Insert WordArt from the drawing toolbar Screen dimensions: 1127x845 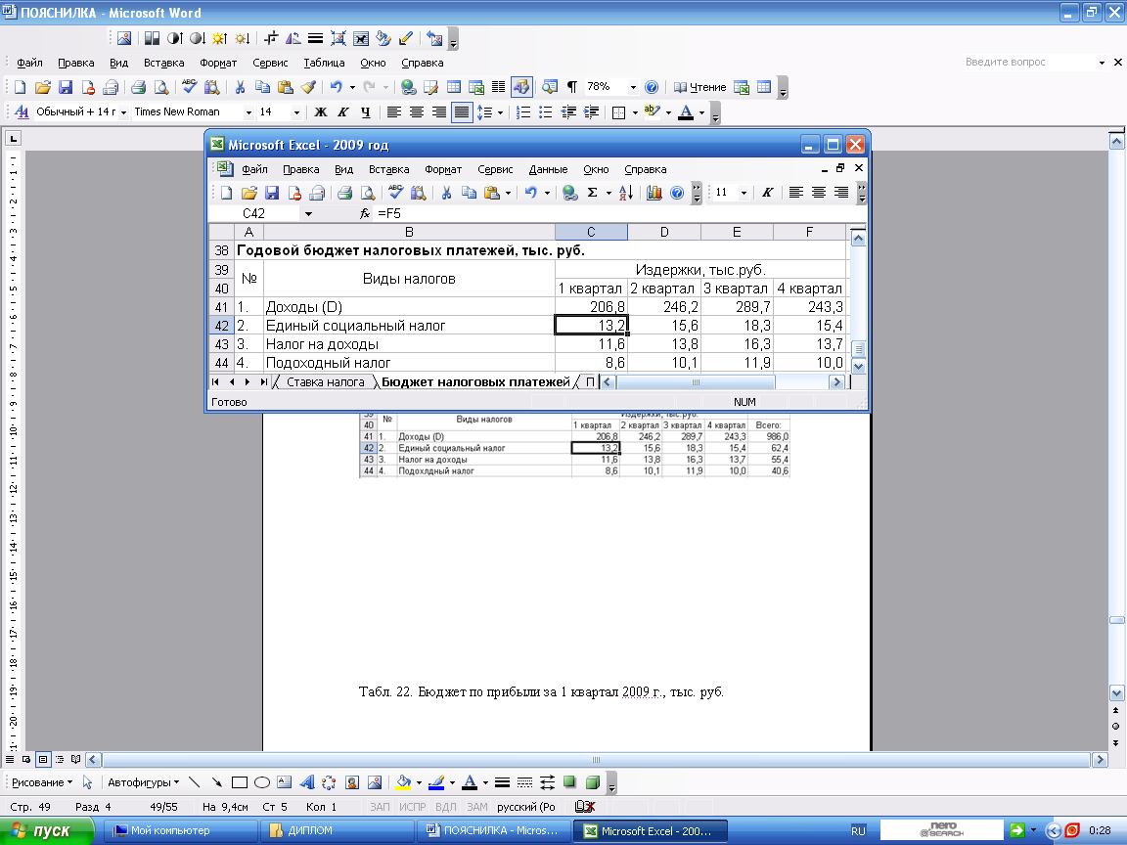tap(306, 782)
